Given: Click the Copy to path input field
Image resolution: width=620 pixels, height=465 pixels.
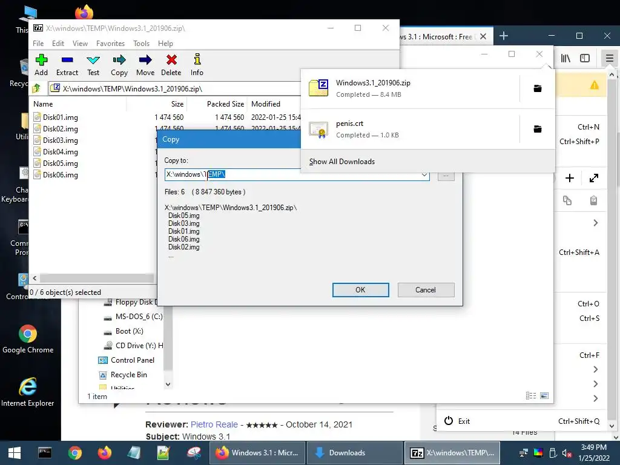Looking at the screenshot, I should [292, 175].
